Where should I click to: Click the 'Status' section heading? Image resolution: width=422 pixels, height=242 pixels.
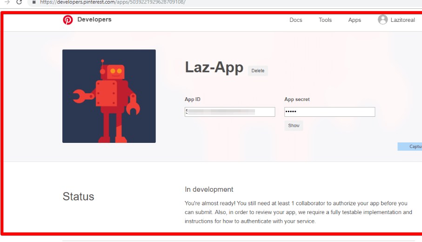click(78, 196)
